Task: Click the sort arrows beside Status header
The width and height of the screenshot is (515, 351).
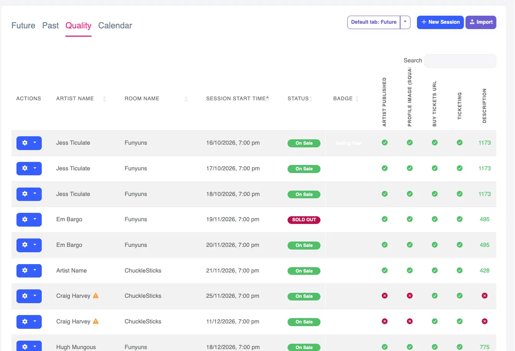Action: [311, 99]
